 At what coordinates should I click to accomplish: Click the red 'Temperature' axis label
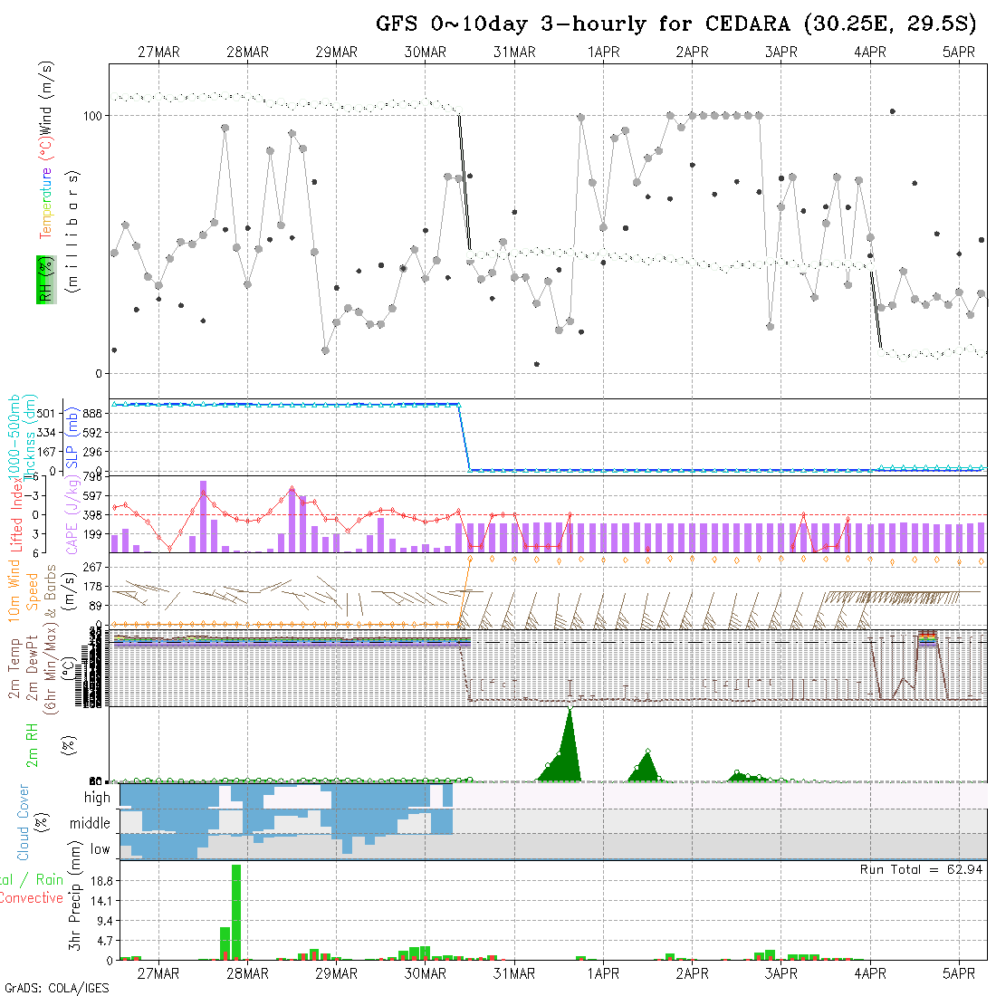(x=44, y=203)
